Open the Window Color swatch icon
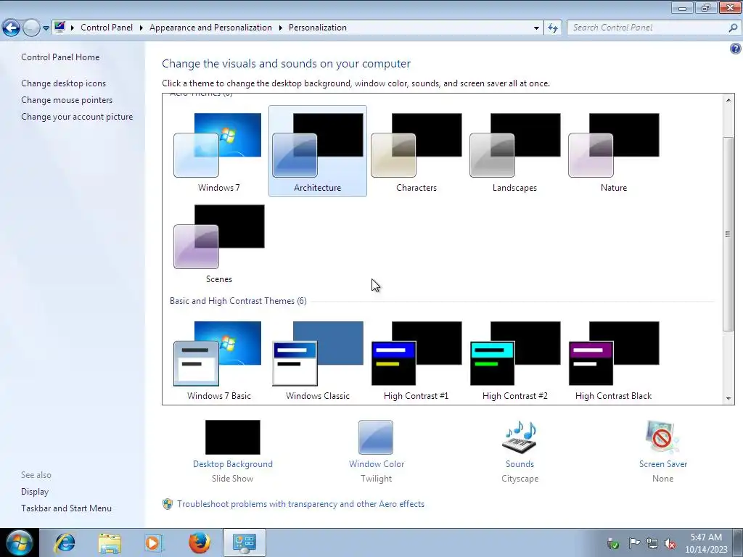 tap(376, 437)
